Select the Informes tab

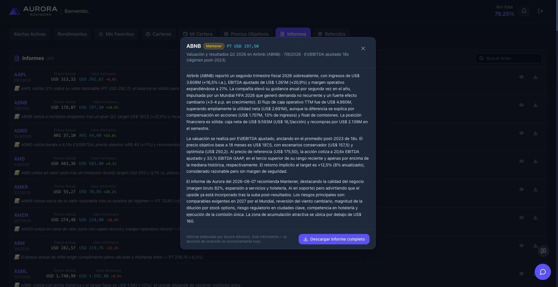pos(293,34)
